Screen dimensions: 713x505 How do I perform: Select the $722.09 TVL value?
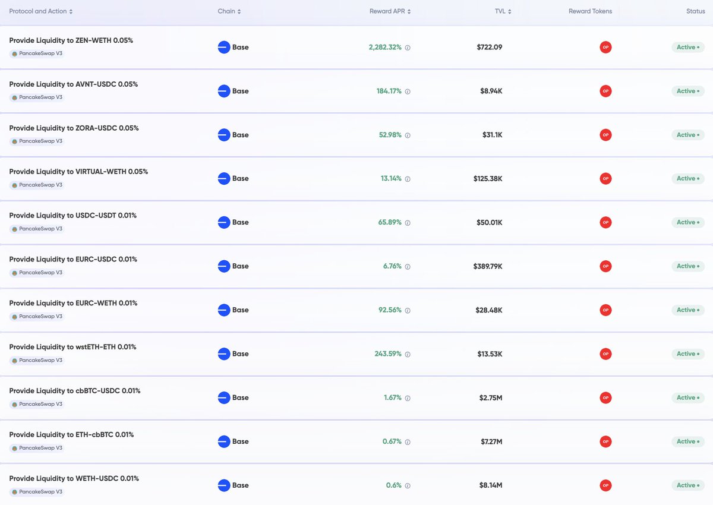(x=490, y=47)
